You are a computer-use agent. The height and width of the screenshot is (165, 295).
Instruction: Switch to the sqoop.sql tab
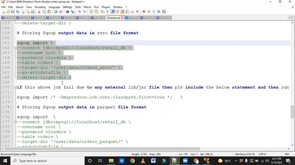115,18
